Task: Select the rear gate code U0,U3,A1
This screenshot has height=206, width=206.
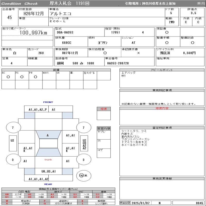Action: [48, 171]
